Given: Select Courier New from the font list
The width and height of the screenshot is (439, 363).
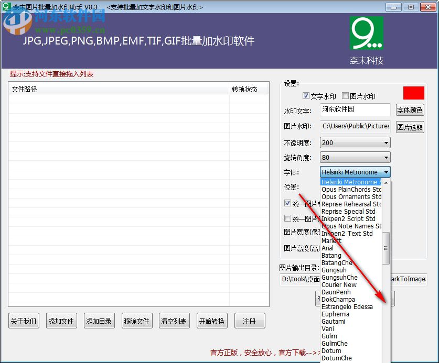Looking at the screenshot, I should click(339, 284).
